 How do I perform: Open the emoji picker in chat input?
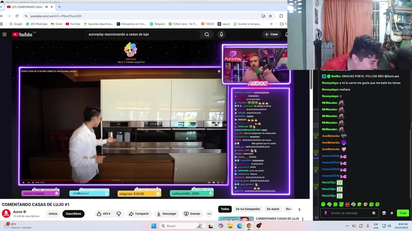(x=374, y=213)
